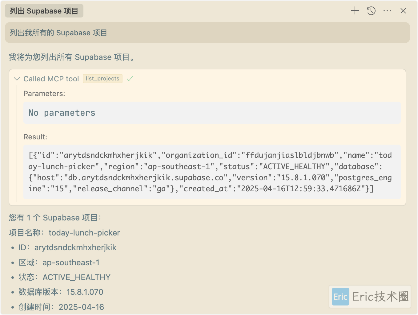Click the green success checkmark icon
This screenshot has height=315, width=418.
pos(130,79)
